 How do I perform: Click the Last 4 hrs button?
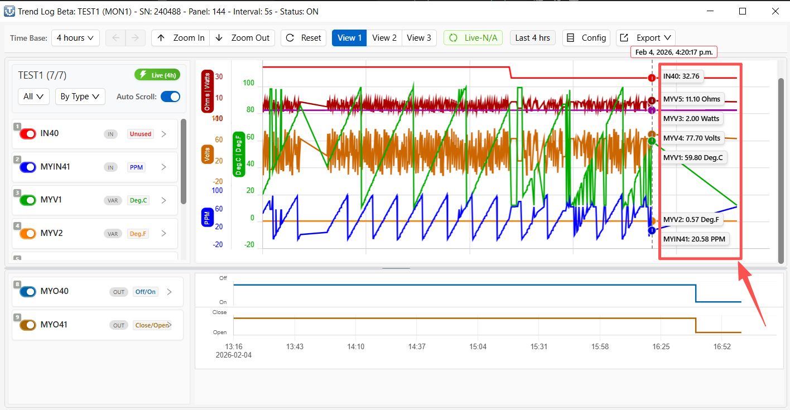point(532,38)
